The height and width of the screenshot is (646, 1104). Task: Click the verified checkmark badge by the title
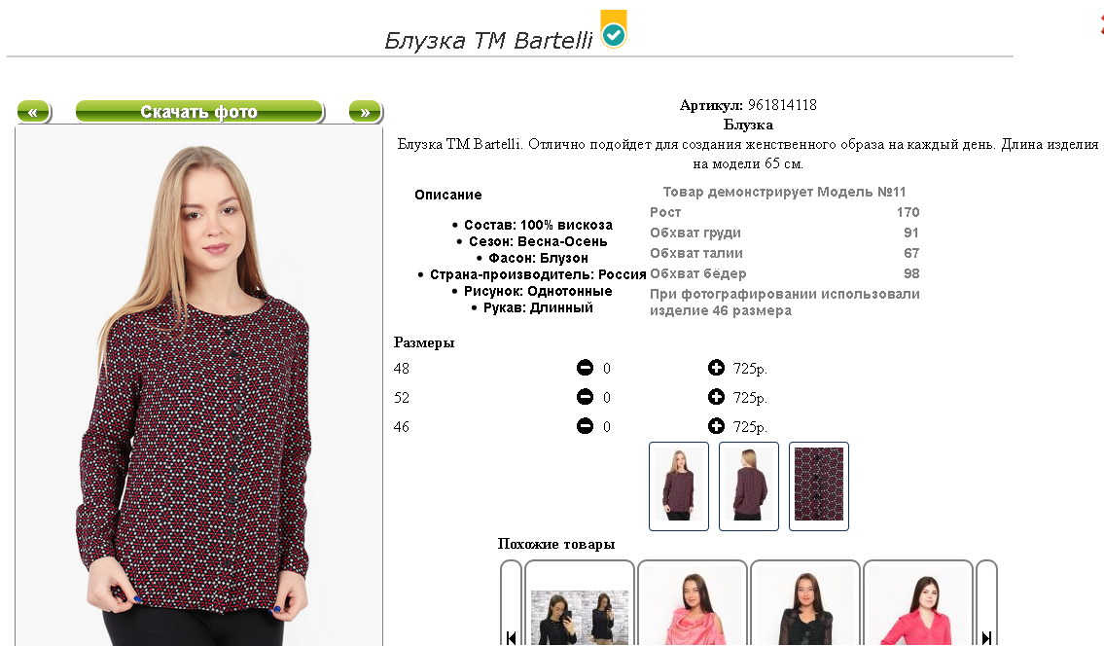tap(613, 29)
